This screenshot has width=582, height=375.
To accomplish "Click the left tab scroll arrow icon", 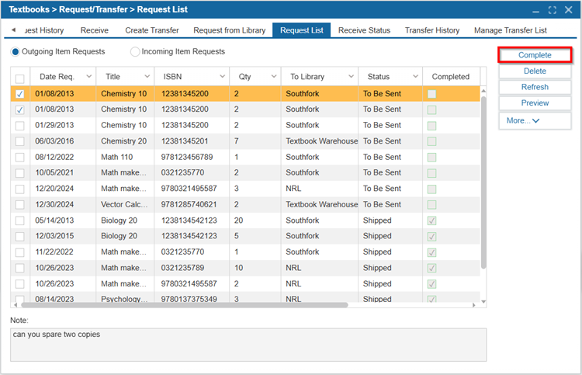I will click(13, 30).
